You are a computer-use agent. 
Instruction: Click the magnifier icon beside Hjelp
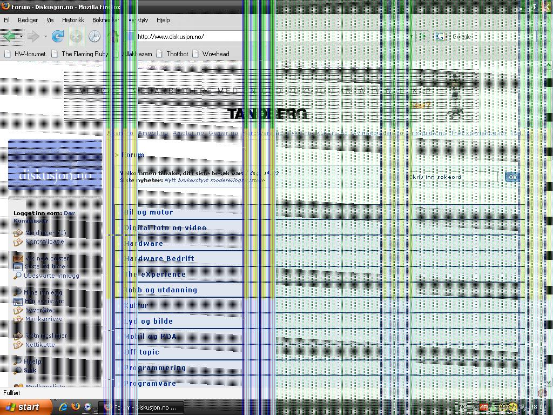pos(18,362)
